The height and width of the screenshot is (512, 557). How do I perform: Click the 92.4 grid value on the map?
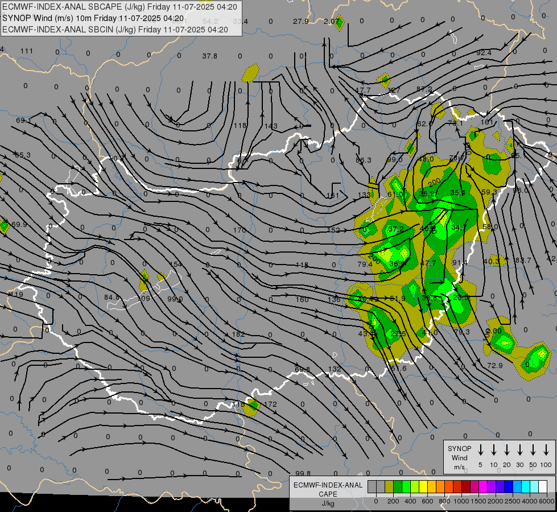click(x=484, y=52)
